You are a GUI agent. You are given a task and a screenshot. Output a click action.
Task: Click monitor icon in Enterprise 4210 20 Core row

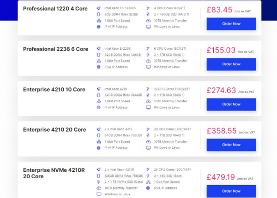point(148,148)
